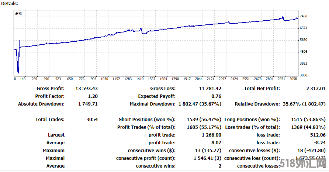Click Long Positions value 1515 (53.86%)
The height and width of the screenshot is (172, 329).
pyautogui.click(x=308, y=120)
